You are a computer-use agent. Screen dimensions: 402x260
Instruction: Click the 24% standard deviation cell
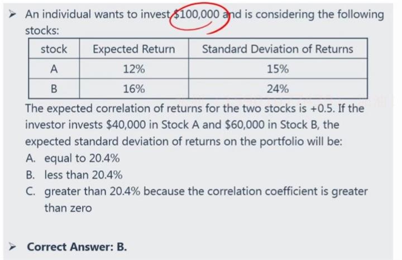(x=277, y=89)
